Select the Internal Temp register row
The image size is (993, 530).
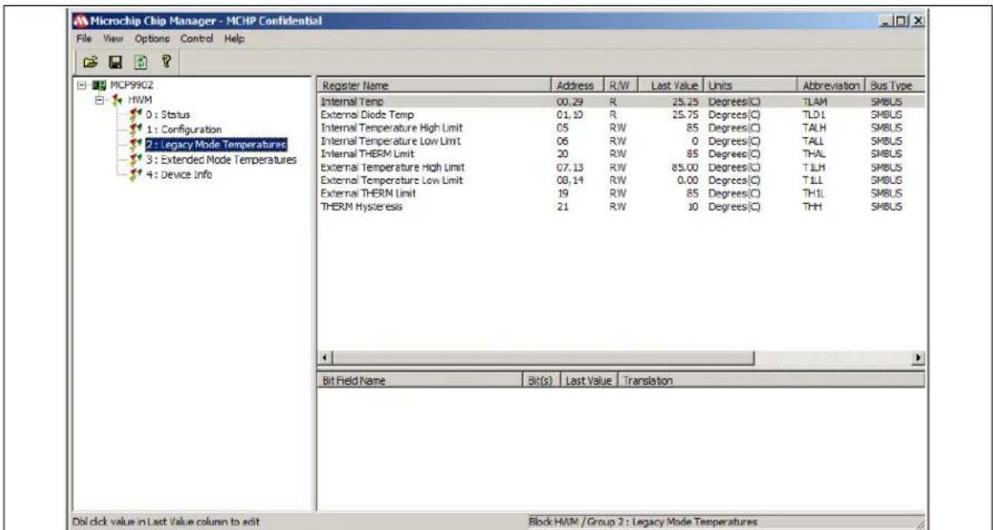point(621,102)
